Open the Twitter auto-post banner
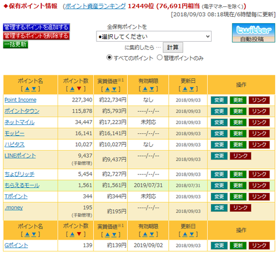The image size is (279, 254). (x=253, y=33)
